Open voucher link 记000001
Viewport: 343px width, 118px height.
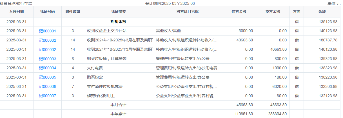click(47, 31)
